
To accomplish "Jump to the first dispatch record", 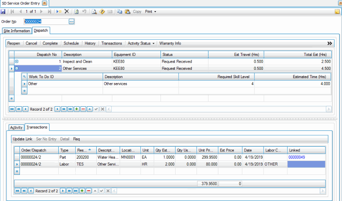I will coord(11,109).
